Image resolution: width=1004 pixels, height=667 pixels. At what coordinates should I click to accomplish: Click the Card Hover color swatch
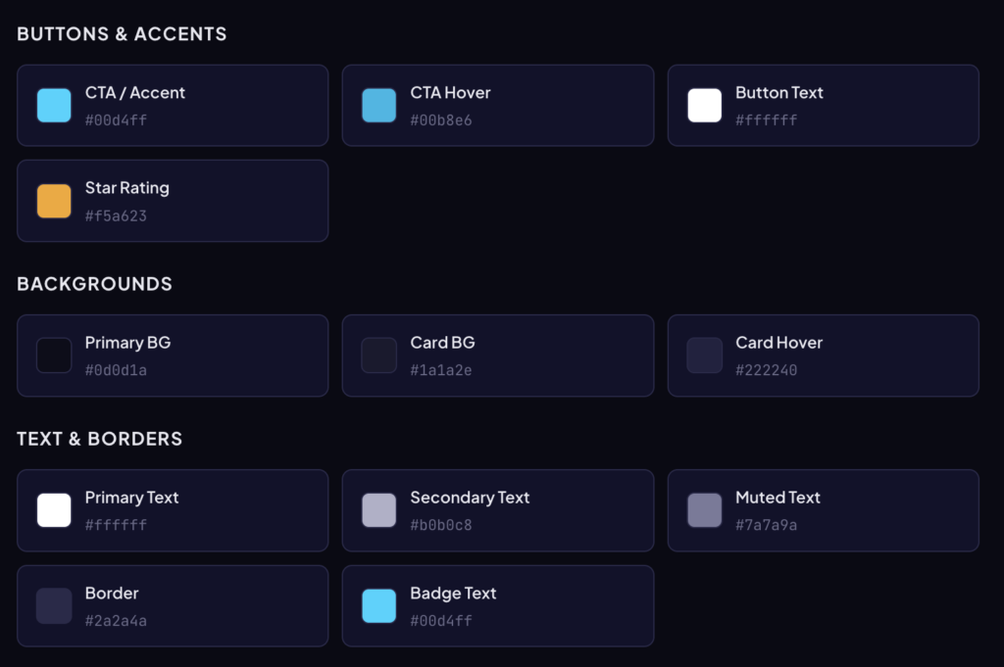704,355
